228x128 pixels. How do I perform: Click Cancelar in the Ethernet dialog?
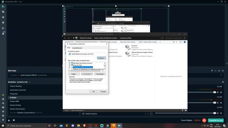103,92
